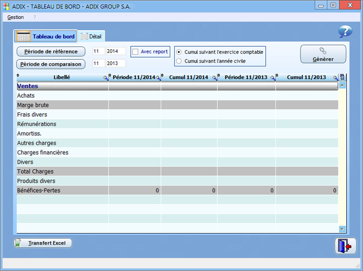Click the exit door icon

[345, 246]
